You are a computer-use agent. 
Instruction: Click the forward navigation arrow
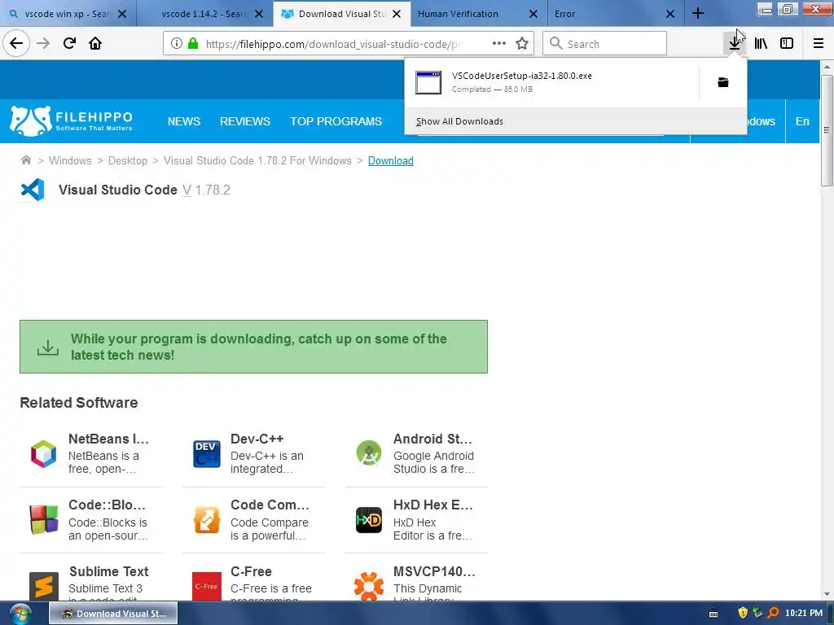point(43,43)
